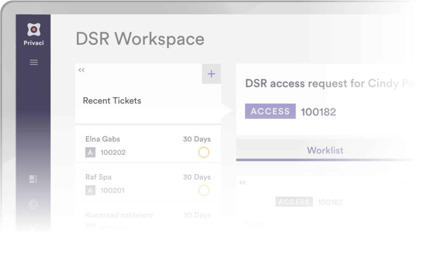429x264 pixels.
Task: Click the gauge icon below the dashboard icon
Action: pos(33,204)
